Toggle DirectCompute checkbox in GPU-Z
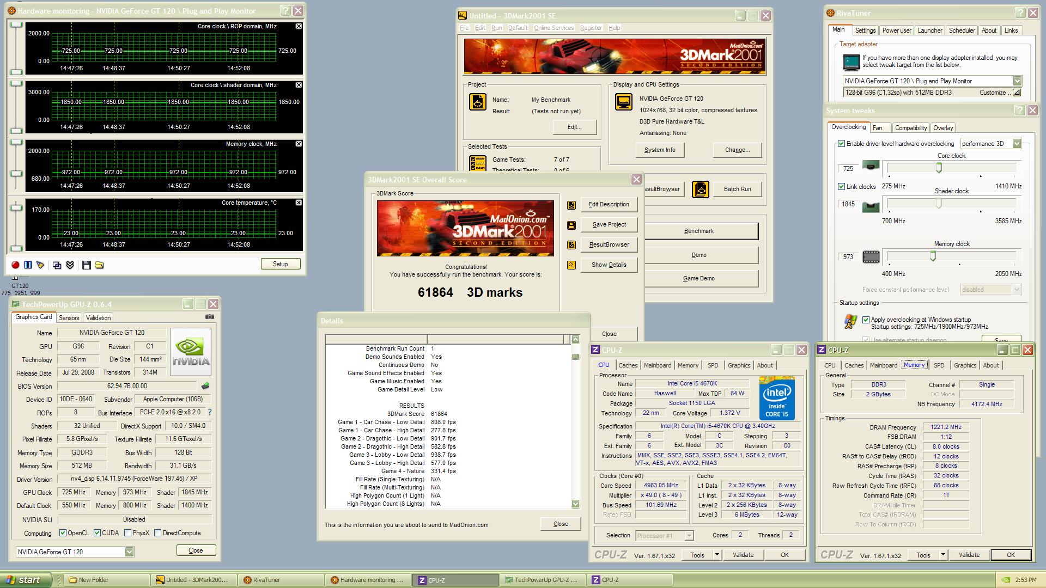This screenshot has height=588, width=1046. click(157, 533)
